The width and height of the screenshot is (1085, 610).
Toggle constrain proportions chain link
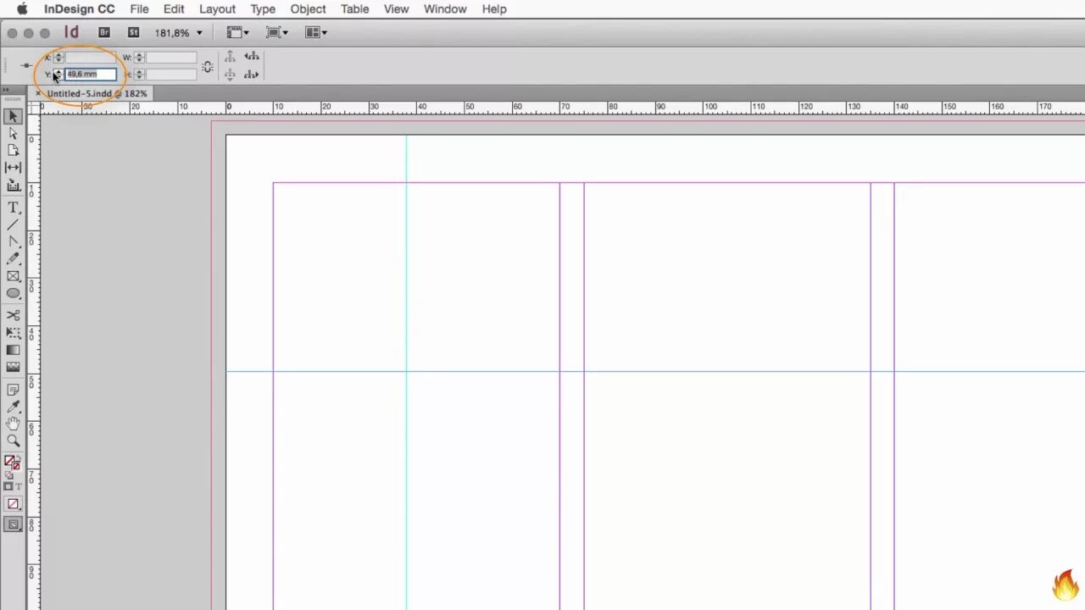tap(208, 66)
